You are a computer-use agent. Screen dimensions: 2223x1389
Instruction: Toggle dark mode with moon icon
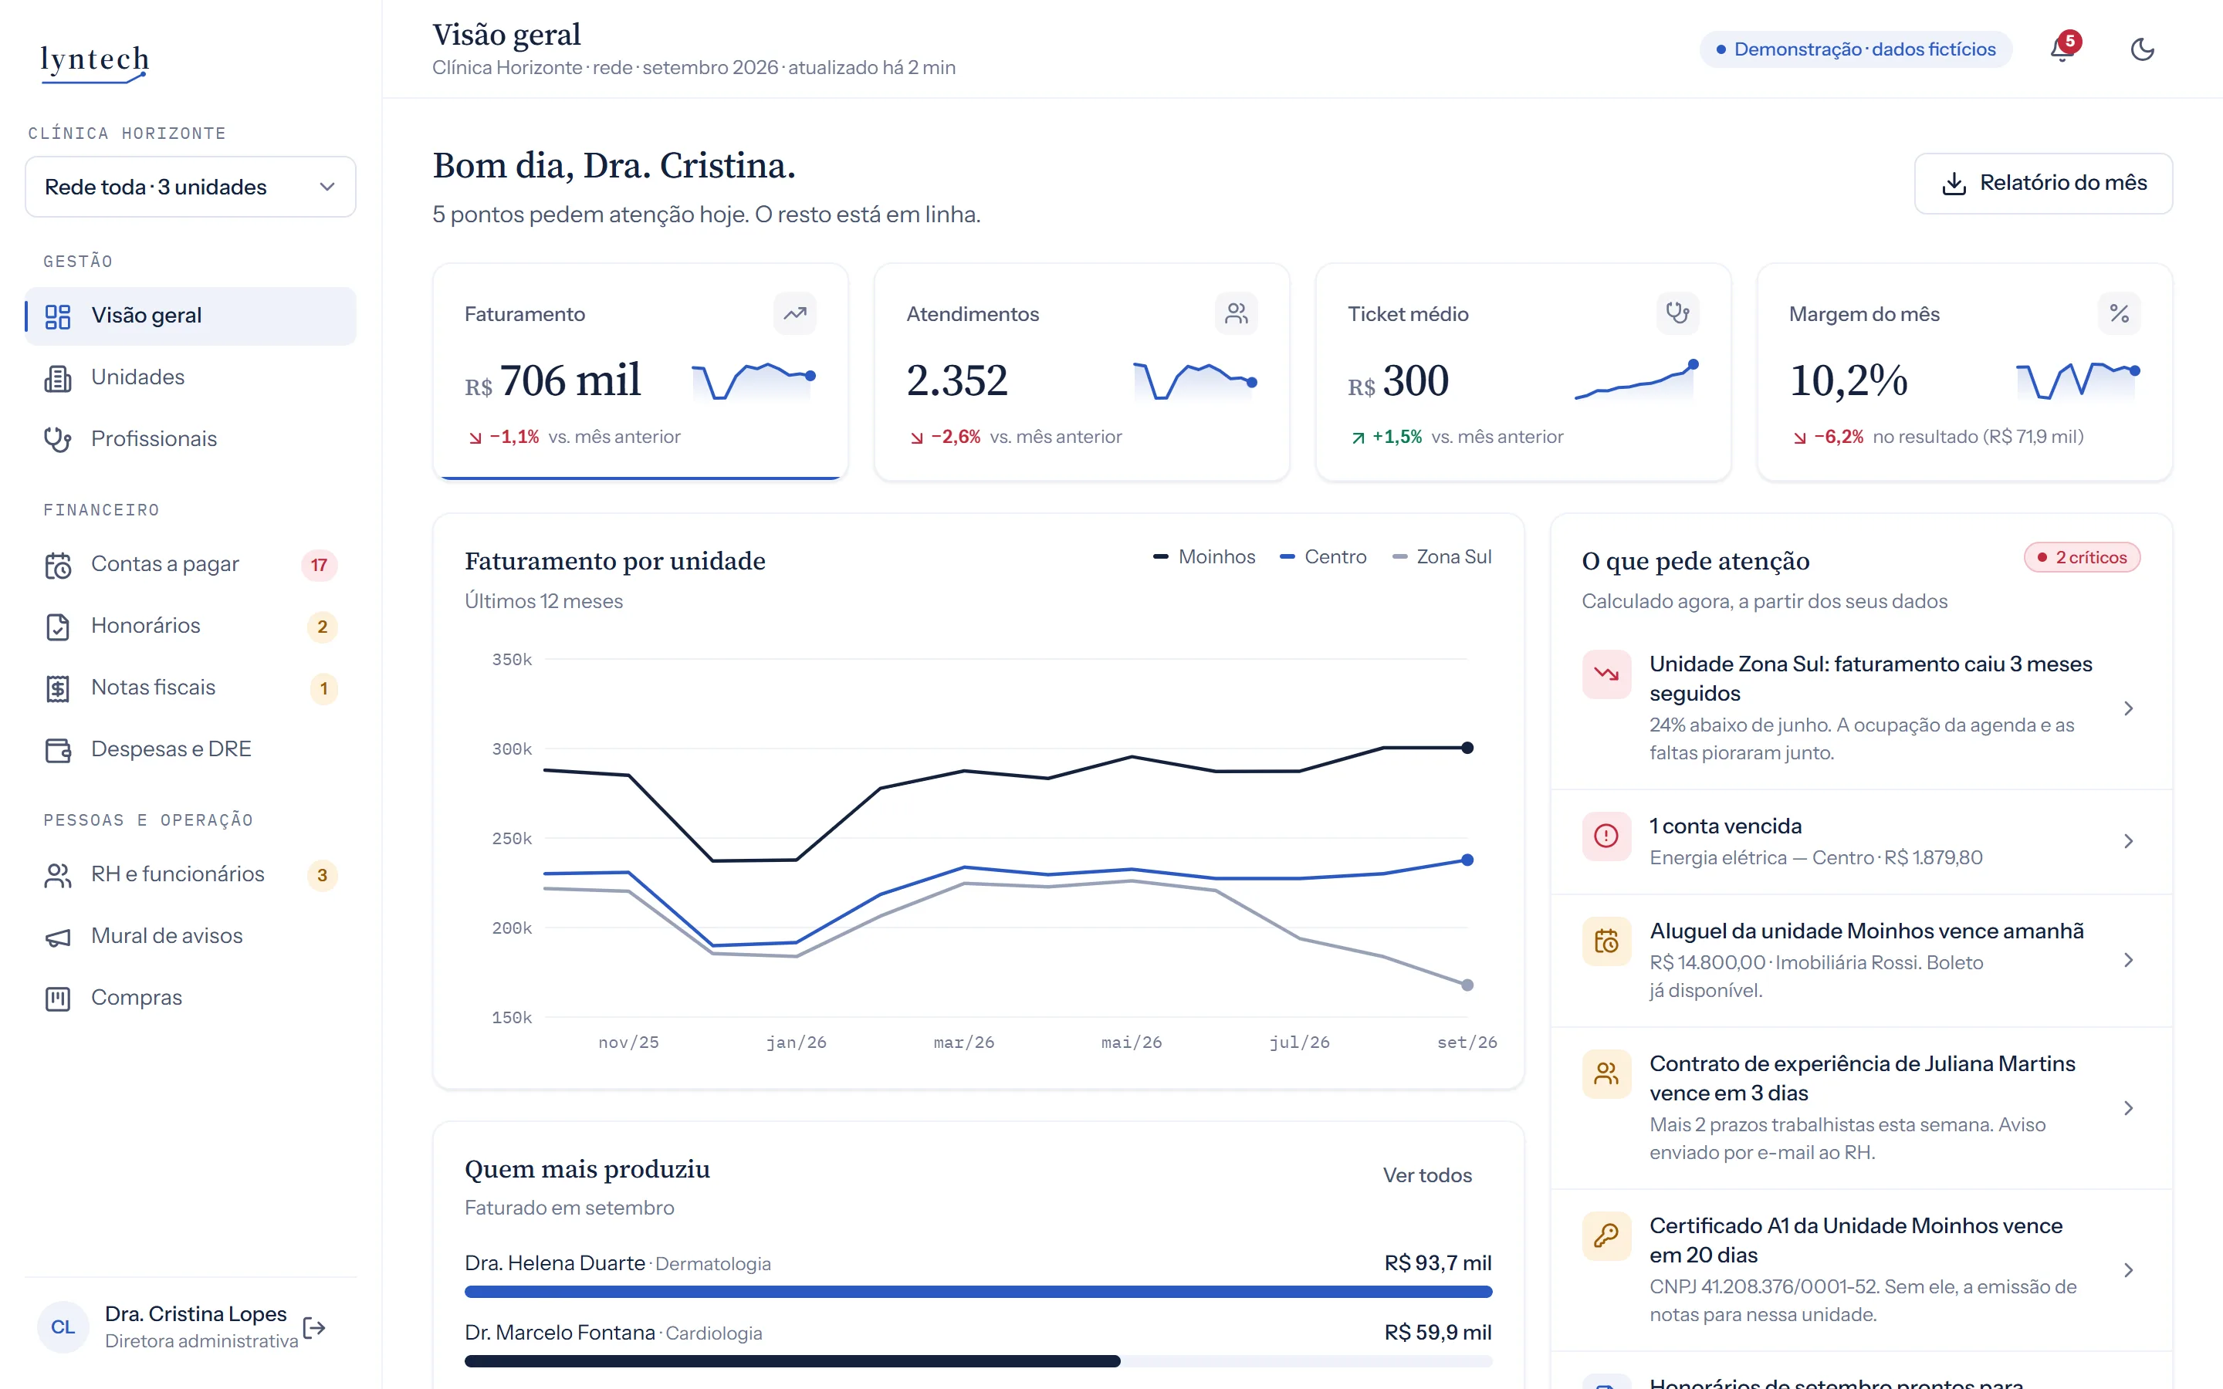(x=2142, y=49)
